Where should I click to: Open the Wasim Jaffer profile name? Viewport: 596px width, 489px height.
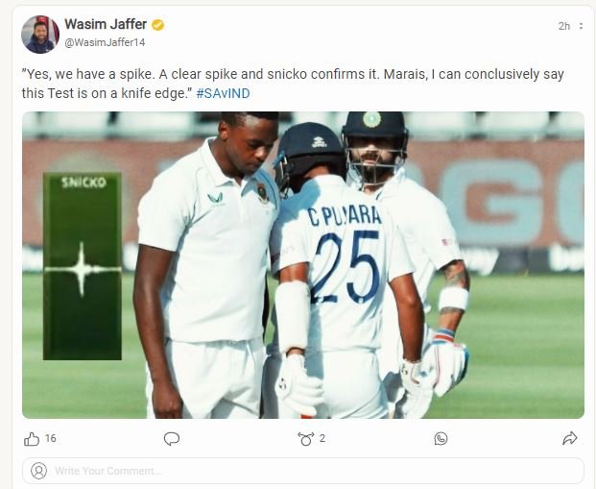[x=106, y=25]
